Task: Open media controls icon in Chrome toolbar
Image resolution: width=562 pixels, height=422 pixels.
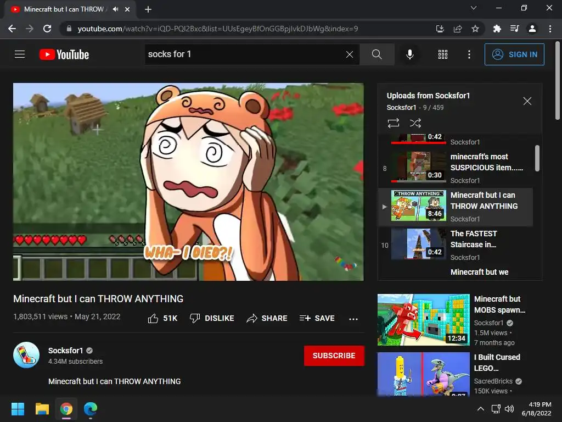Action: click(x=514, y=29)
